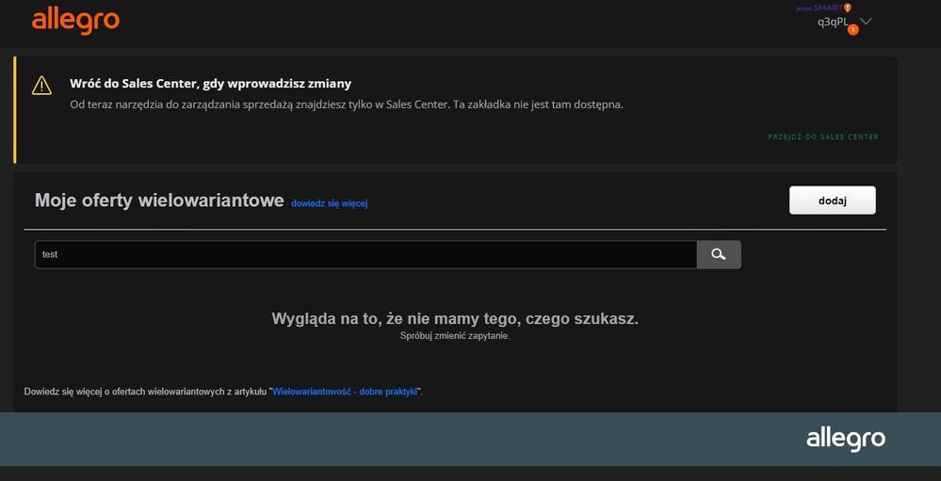Viewport: 941px width, 481px height.
Task: Open 'Wielowariantowość - dobre praktyki' article link
Action: 345,391
